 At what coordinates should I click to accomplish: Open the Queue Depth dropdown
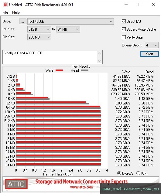[152, 45]
